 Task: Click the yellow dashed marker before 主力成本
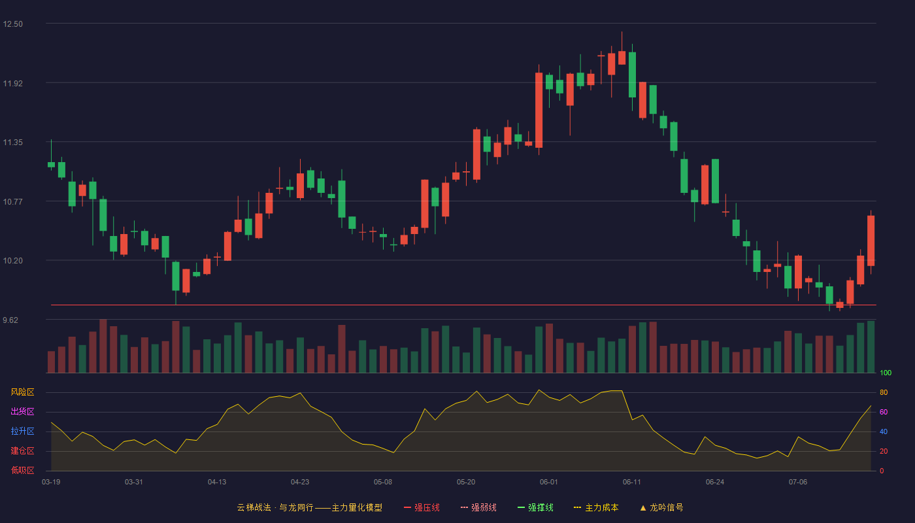[578, 507]
